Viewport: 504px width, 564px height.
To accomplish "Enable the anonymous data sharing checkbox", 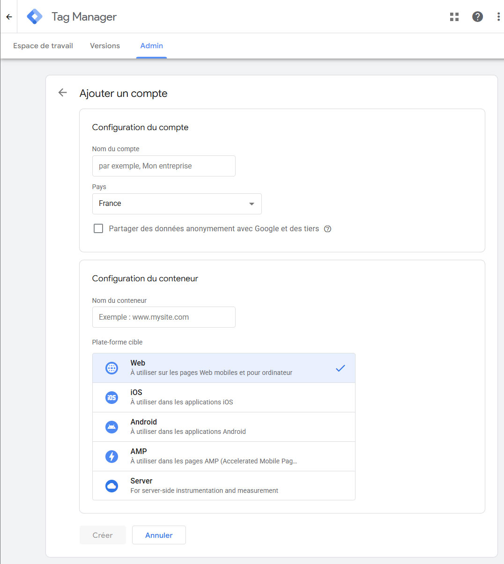I will click(x=98, y=228).
